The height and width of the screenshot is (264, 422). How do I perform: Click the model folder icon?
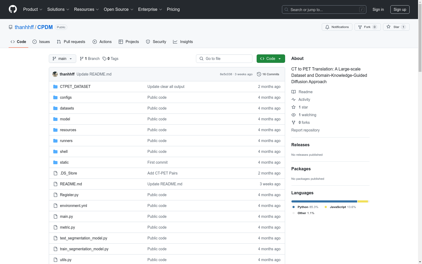point(55,119)
